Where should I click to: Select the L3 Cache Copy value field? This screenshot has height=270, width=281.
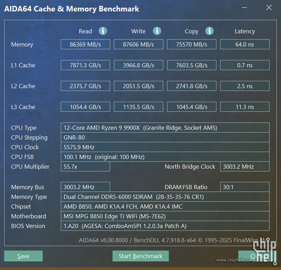192,107
